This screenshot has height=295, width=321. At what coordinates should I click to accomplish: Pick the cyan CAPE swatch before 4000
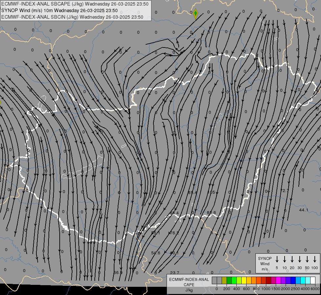click(x=303, y=280)
